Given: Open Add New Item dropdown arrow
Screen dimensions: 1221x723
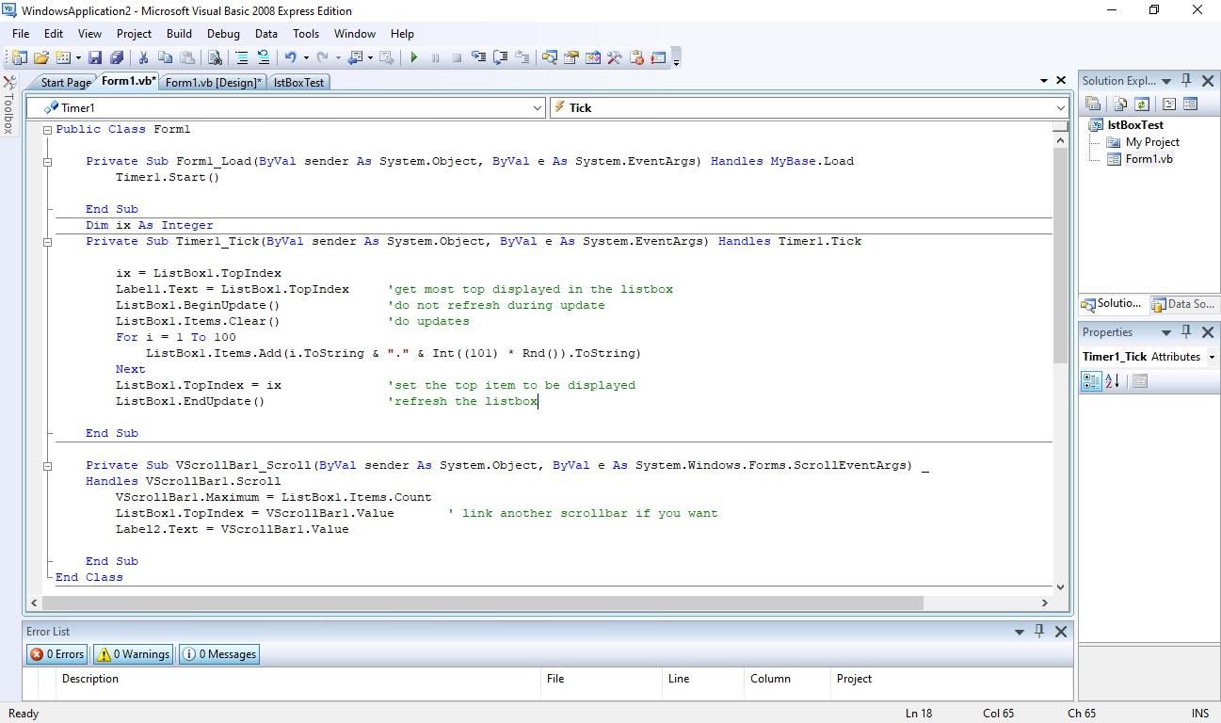Looking at the screenshot, I should tap(78, 57).
